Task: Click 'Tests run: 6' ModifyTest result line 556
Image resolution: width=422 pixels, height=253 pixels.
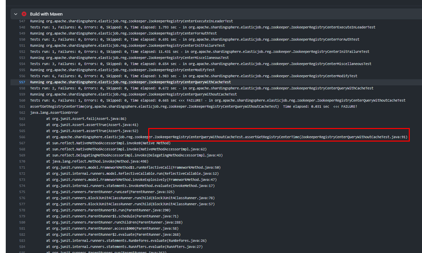Action: coord(194,76)
